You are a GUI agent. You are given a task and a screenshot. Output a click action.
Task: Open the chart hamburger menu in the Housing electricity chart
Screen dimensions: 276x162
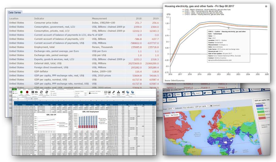coord(266,6)
